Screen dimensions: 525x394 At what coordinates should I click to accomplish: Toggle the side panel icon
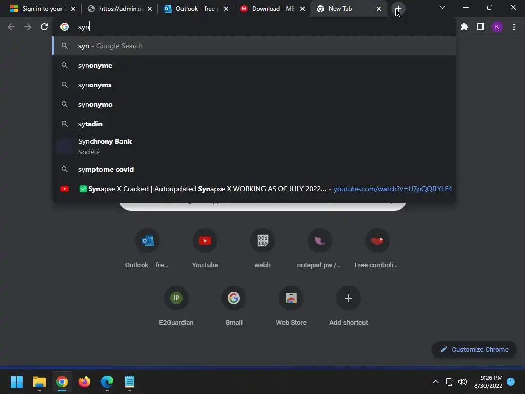tap(480, 27)
